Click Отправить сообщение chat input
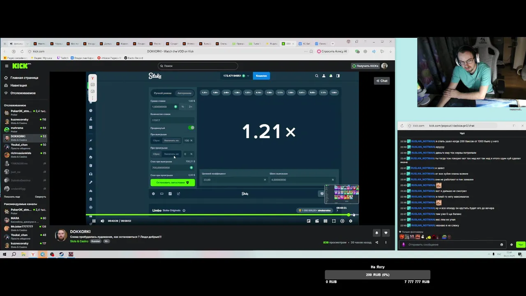 [x=452, y=245]
